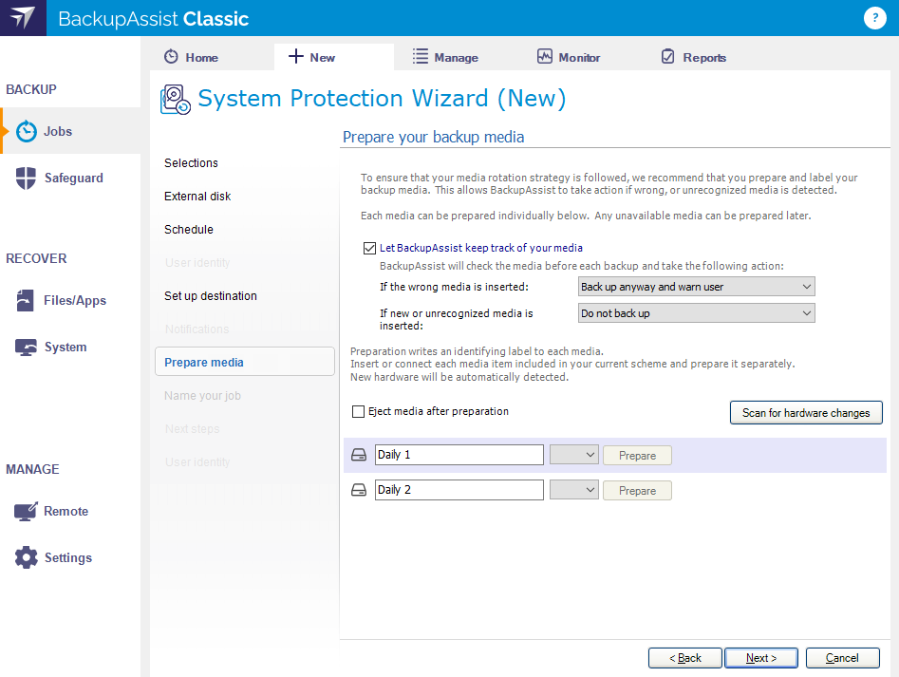899x677 pixels.
Task: Open the unrecognized media action dropdown
Action: (696, 313)
